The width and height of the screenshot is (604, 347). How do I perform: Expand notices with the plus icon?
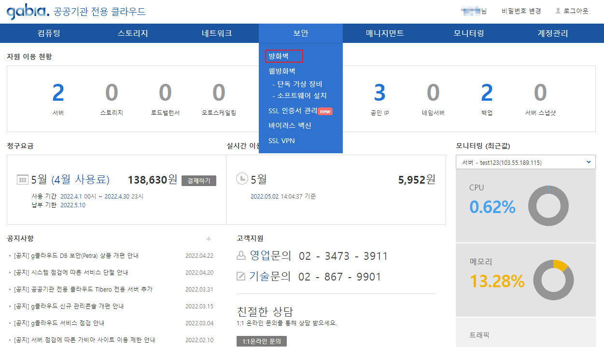coord(209,239)
